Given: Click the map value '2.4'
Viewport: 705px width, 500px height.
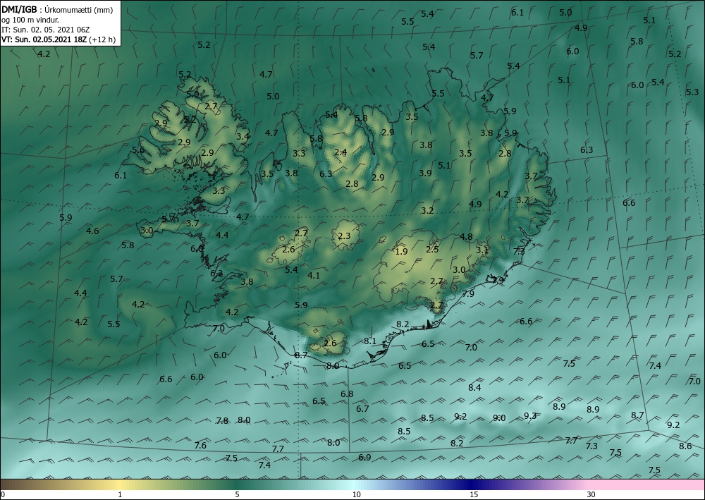Looking at the screenshot, I should click(341, 152).
